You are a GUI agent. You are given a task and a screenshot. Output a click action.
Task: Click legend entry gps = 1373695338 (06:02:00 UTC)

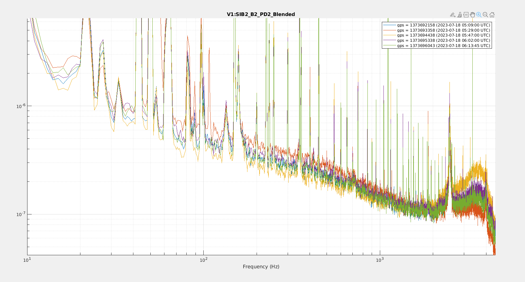coord(437,40)
